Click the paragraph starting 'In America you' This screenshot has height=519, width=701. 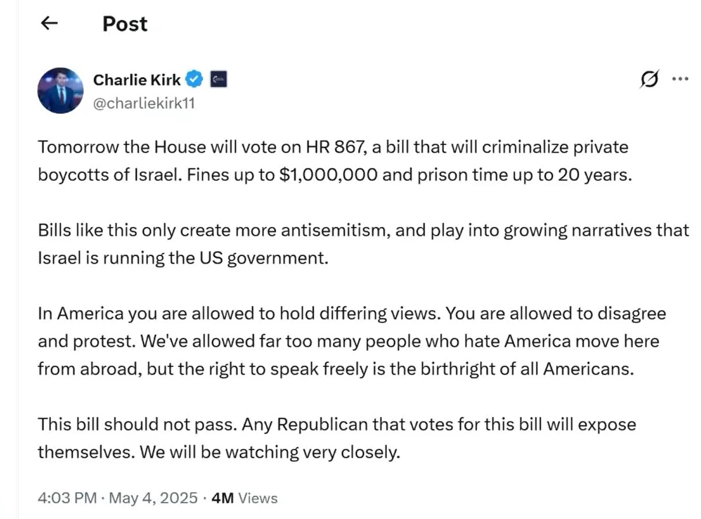pyautogui.click(x=352, y=341)
